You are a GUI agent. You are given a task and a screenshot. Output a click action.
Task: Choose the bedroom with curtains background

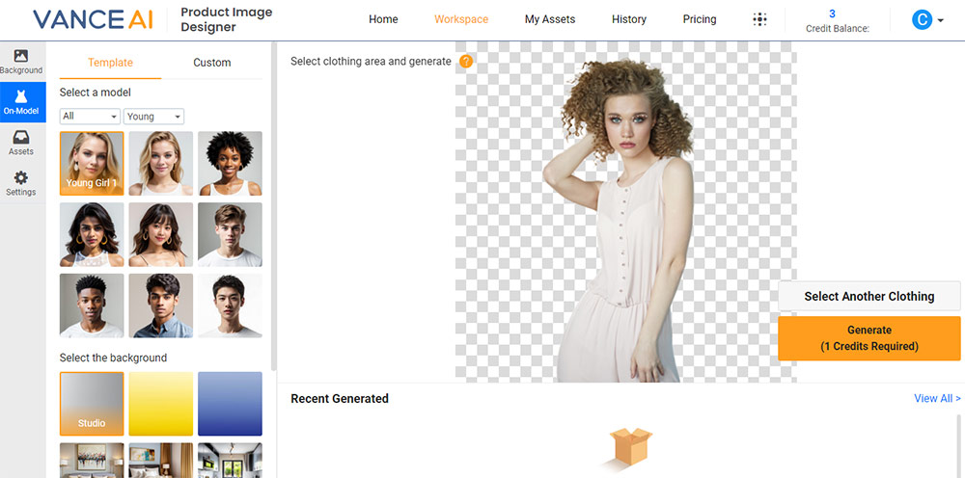(x=160, y=461)
